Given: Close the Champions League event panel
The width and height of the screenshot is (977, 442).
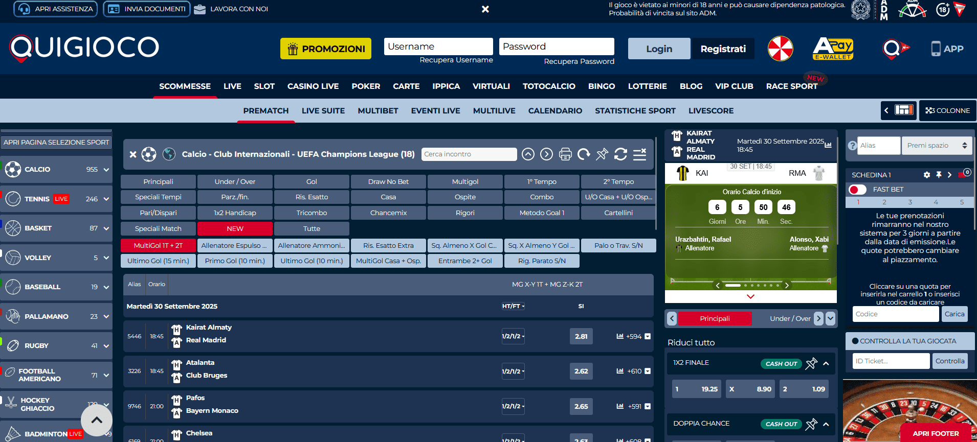Looking at the screenshot, I should (x=133, y=154).
